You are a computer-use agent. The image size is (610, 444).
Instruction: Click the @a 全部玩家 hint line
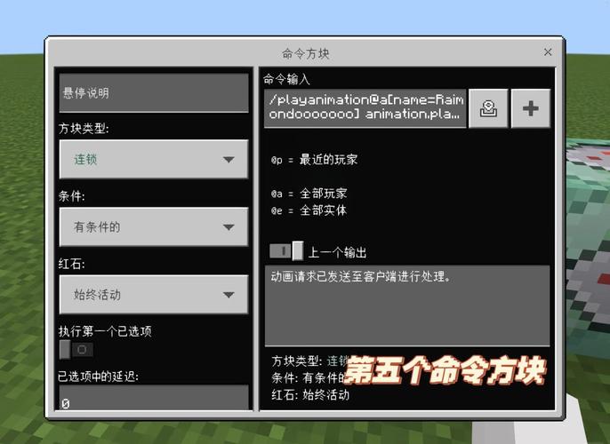coord(309,193)
